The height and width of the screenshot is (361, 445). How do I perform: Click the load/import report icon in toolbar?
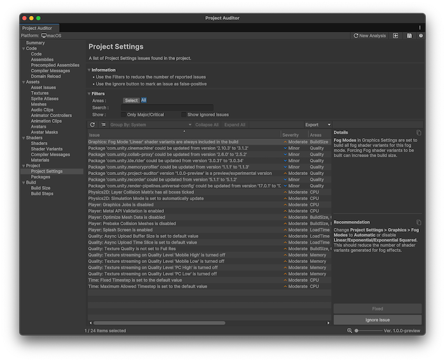tap(396, 36)
